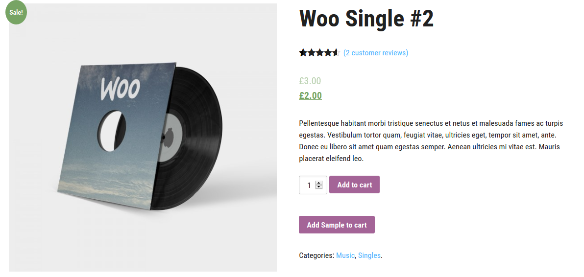Click the green Sale! badge

click(x=16, y=12)
